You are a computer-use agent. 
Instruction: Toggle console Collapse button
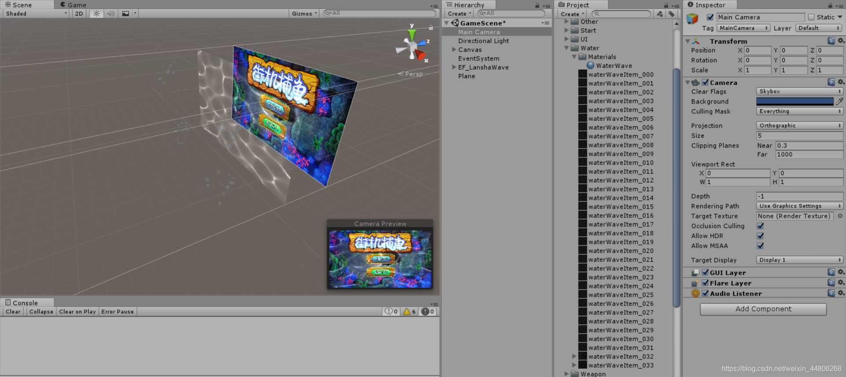[41, 312]
